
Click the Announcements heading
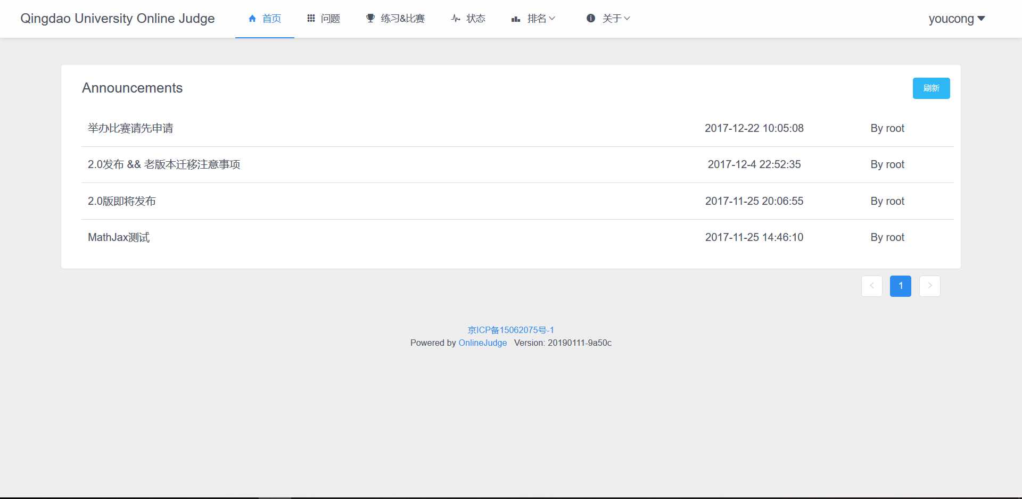click(x=133, y=88)
